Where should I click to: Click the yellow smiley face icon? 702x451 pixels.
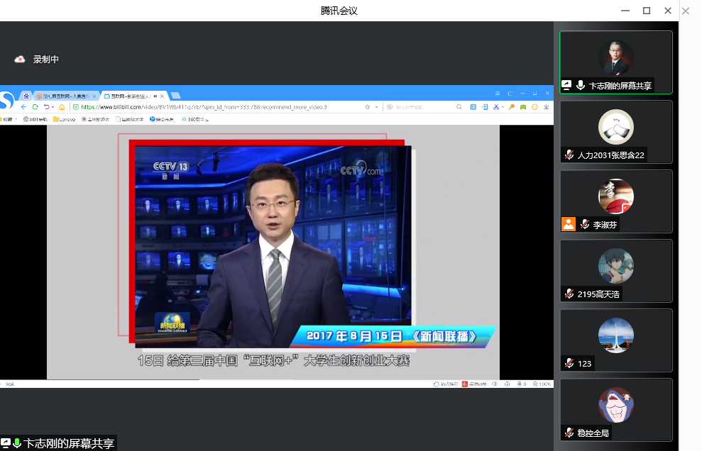point(534,107)
